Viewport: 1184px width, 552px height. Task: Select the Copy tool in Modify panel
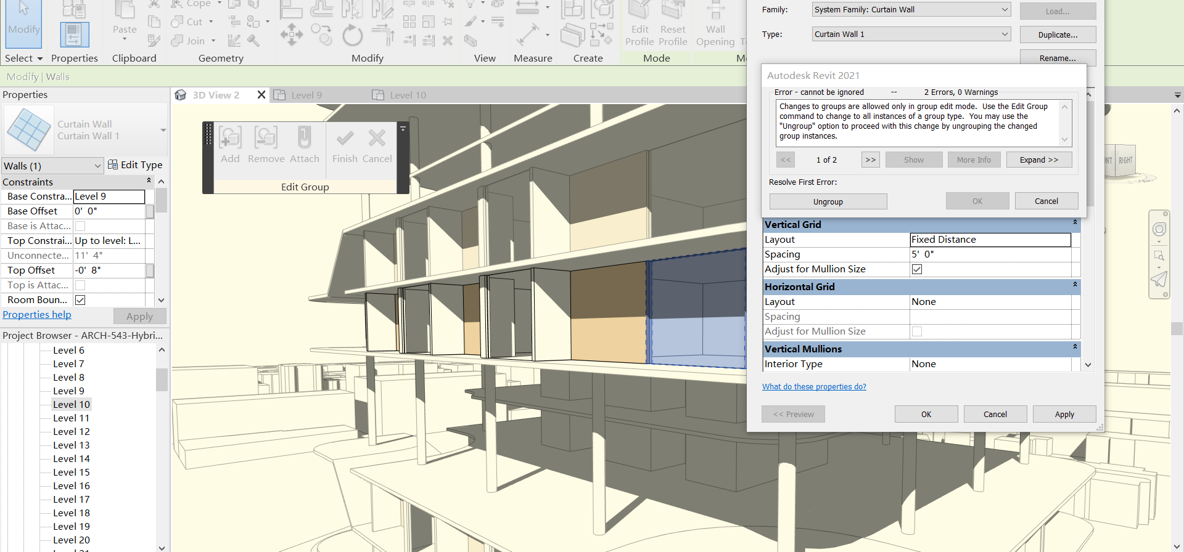pos(321,34)
